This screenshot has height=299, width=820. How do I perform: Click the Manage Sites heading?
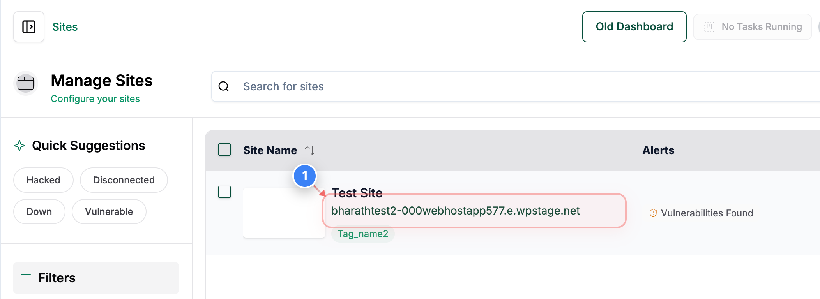click(x=102, y=81)
